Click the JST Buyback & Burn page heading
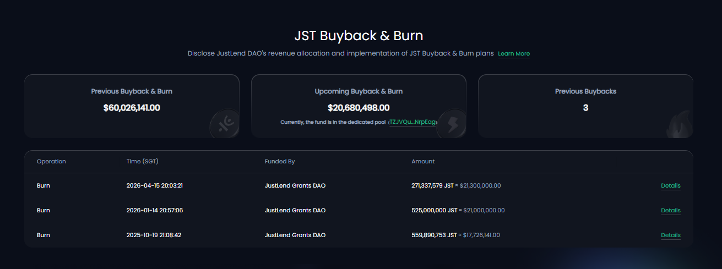722x269 pixels. point(359,36)
